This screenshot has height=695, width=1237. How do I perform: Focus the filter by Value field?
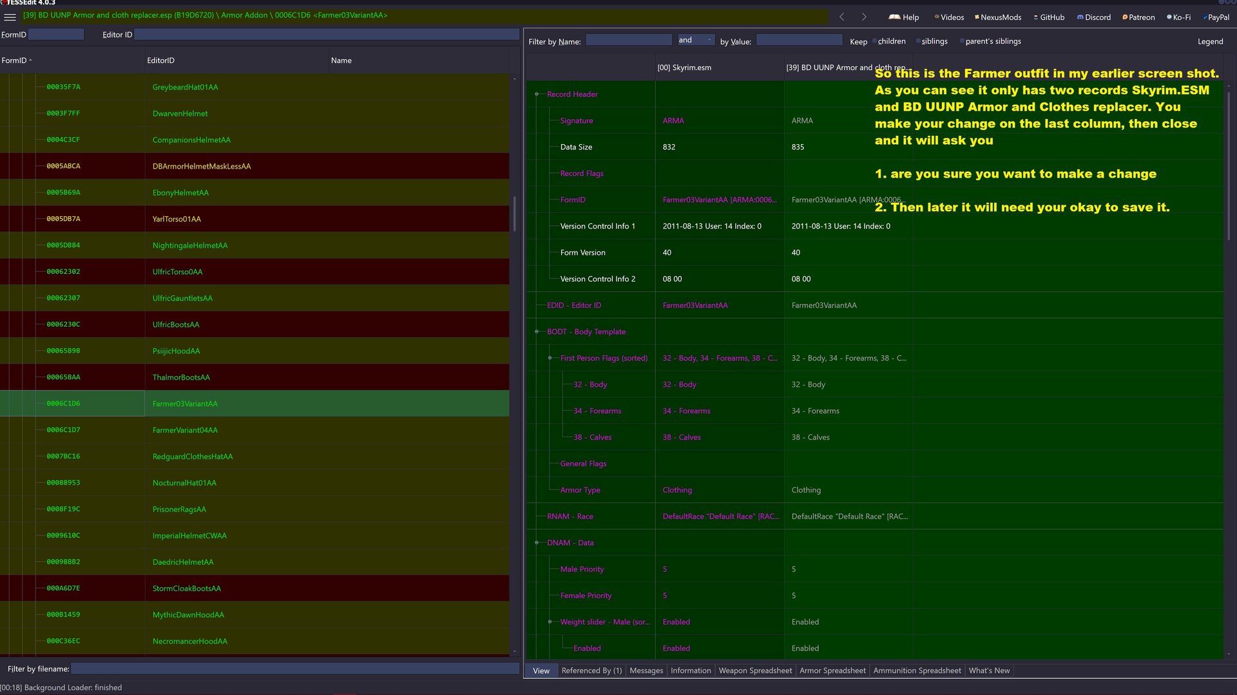[x=799, y=40]
